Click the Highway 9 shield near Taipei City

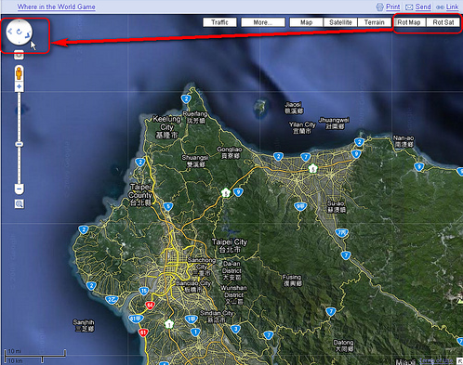(238, 192)
